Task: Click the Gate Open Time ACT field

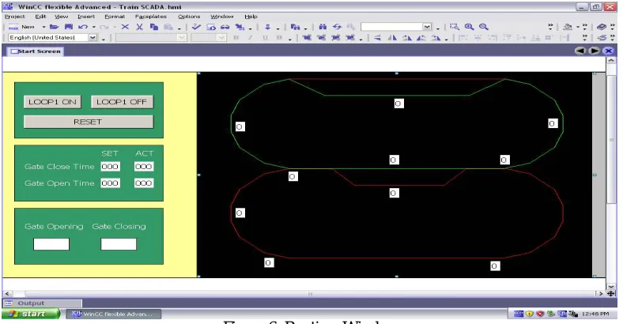Action: pos(143,183)
